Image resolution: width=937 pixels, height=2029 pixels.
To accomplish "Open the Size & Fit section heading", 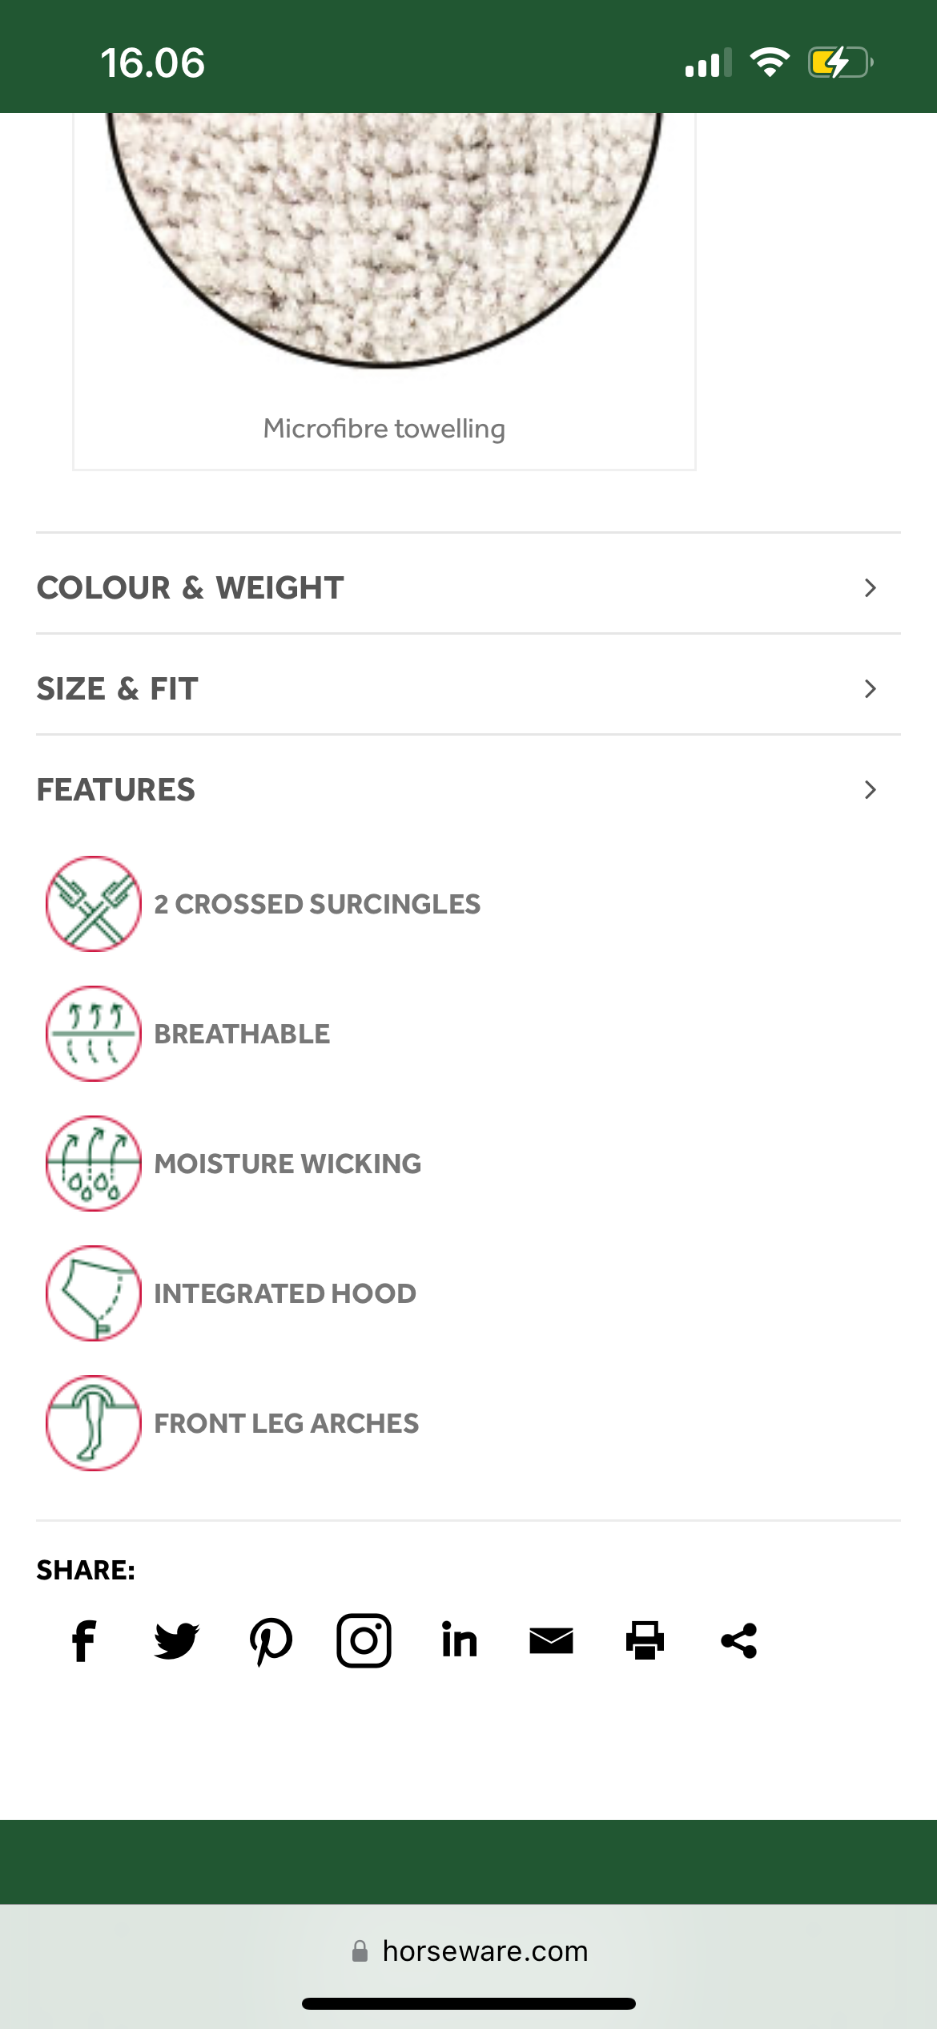I will (x=118, y=689).
